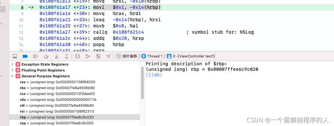Expand Floating Point Registers
334x126 pixels.
(12, 70)
